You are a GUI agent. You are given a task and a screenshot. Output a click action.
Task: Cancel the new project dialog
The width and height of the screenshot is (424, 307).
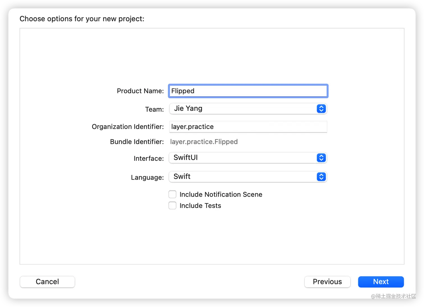47,282
